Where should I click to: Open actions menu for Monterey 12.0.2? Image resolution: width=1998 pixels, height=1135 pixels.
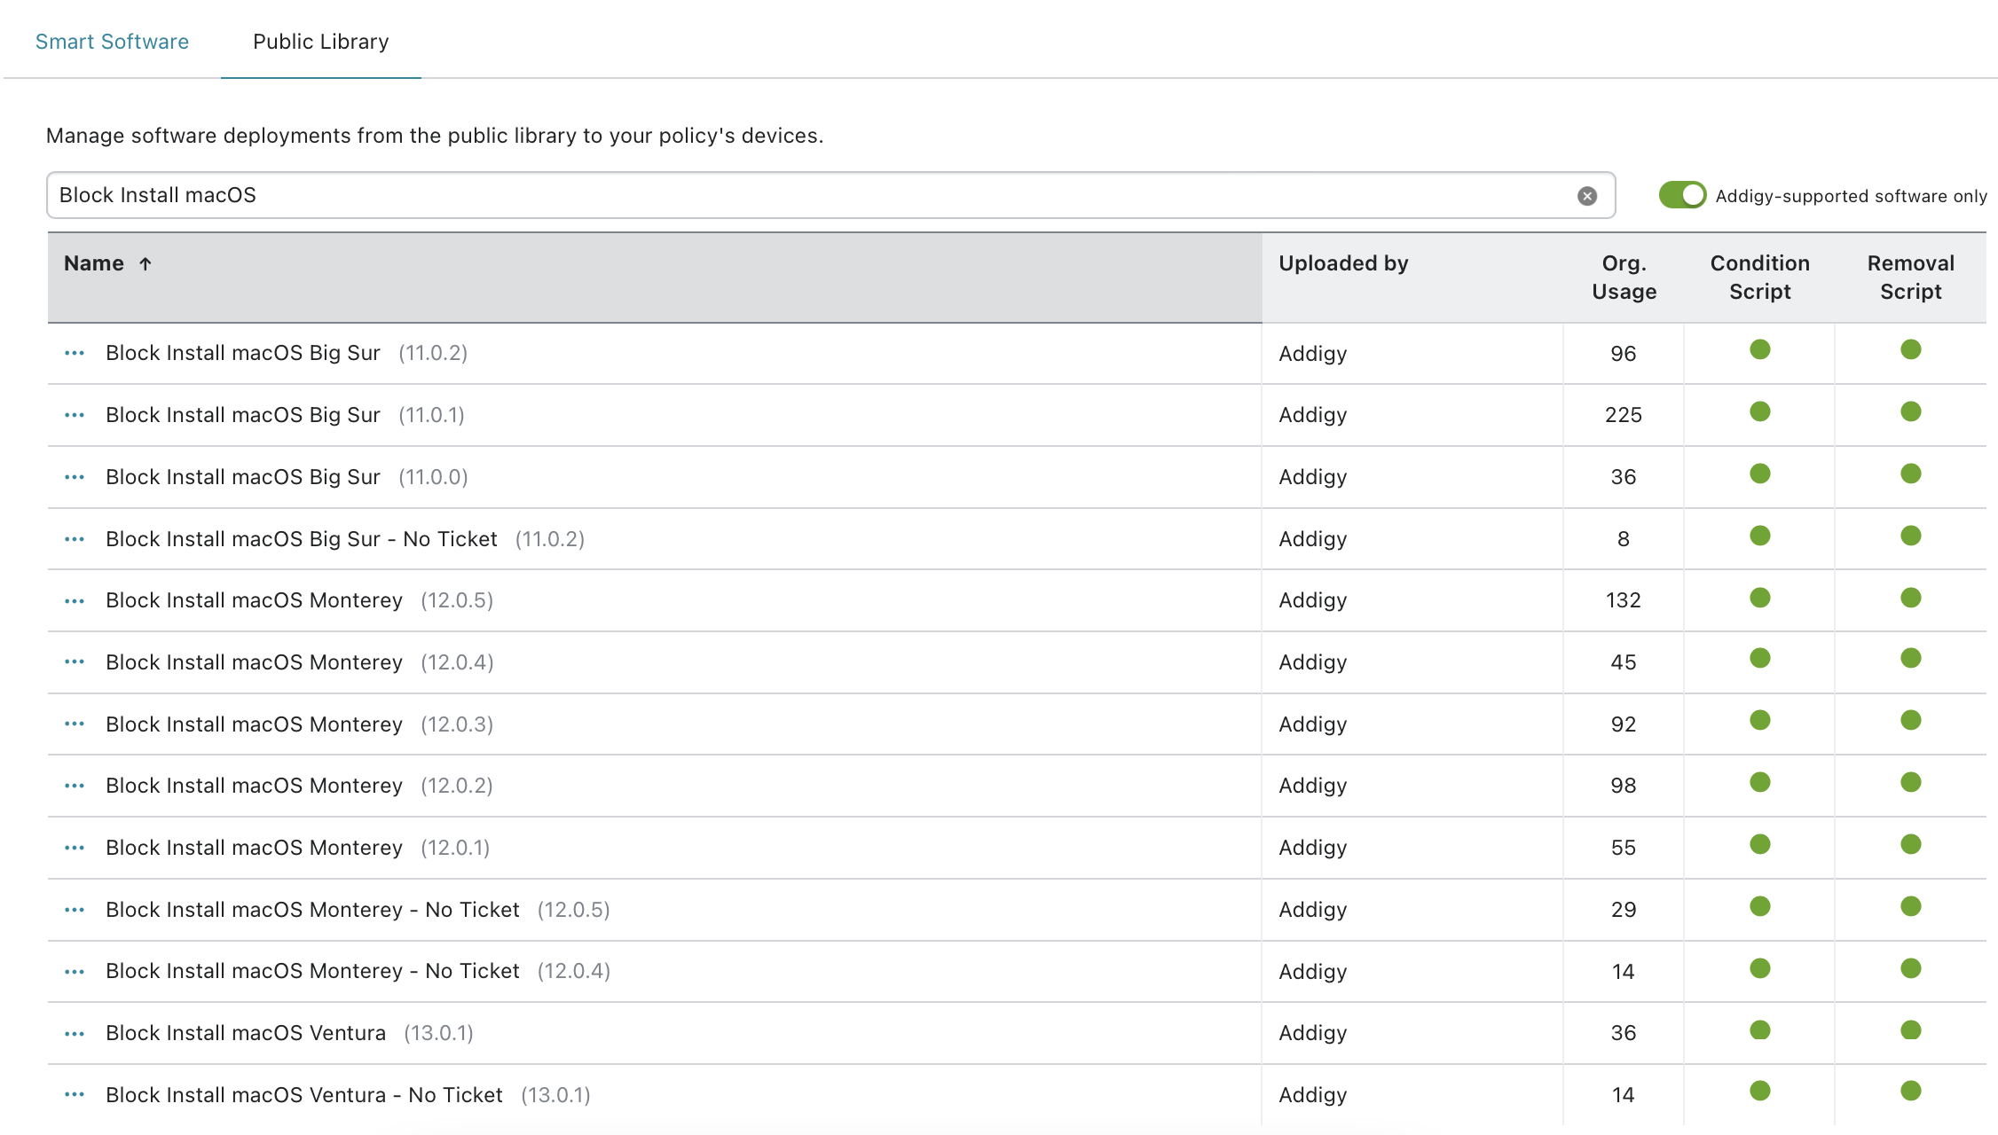75,786
